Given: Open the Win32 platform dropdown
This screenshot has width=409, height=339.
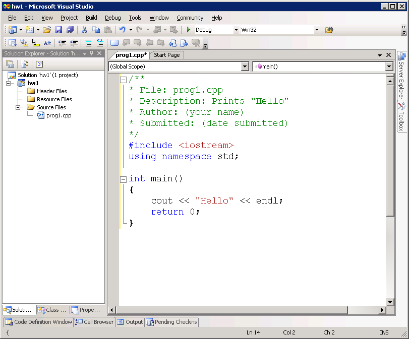Looking at the screenshot, I should pyautogui.click(x=317, y=30).
